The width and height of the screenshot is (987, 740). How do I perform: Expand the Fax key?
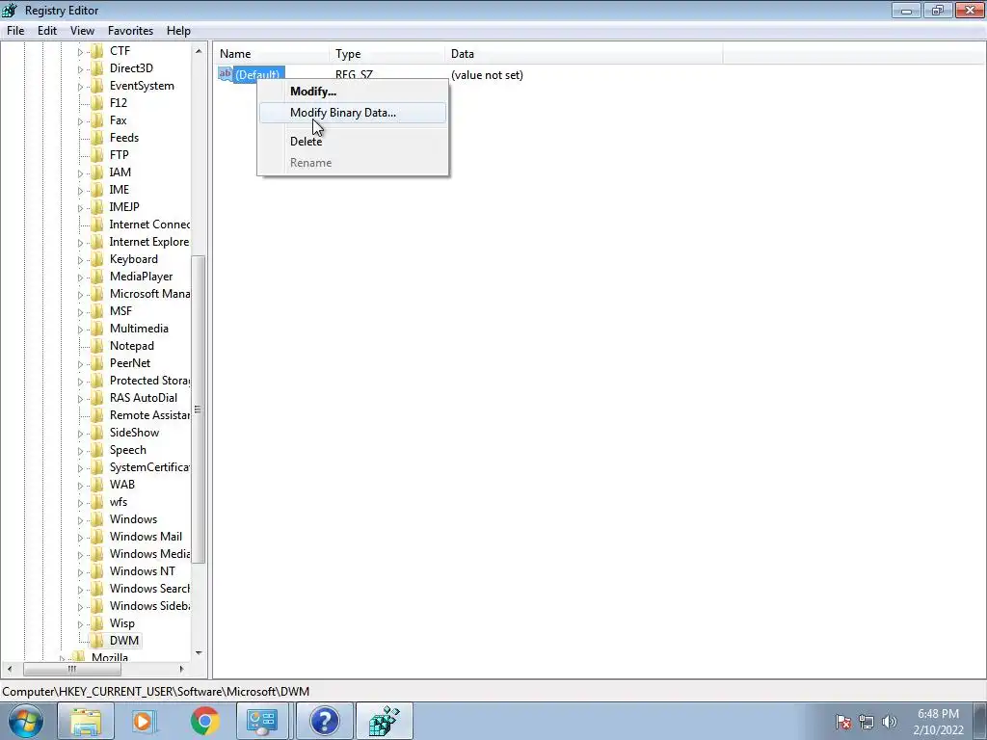pyautogui.click(x=80, y=120)
